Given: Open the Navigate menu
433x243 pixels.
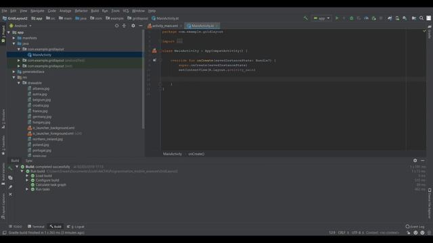Looking at the screenshot, I should click(37, 11).
